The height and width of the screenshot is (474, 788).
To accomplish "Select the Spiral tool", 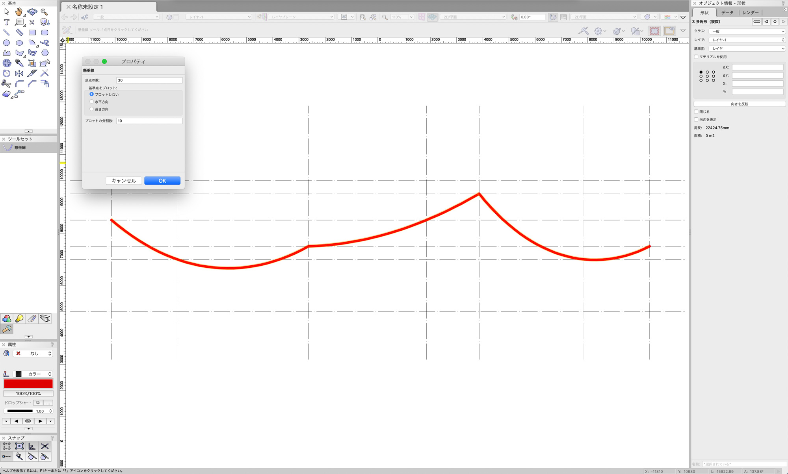I will (7, 63).
